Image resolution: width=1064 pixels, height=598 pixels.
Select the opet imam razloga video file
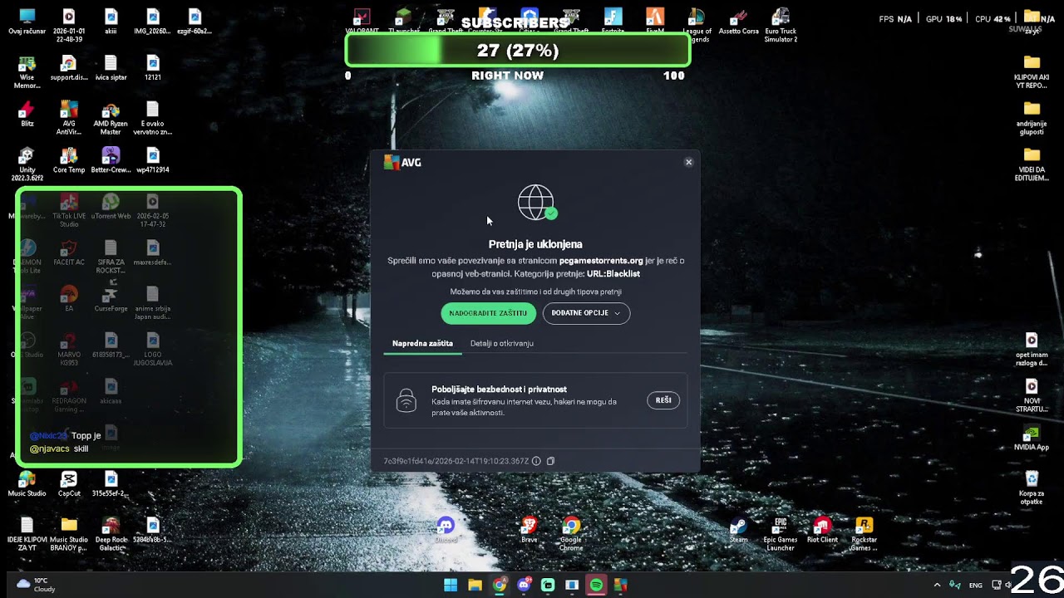point(1032,350)
